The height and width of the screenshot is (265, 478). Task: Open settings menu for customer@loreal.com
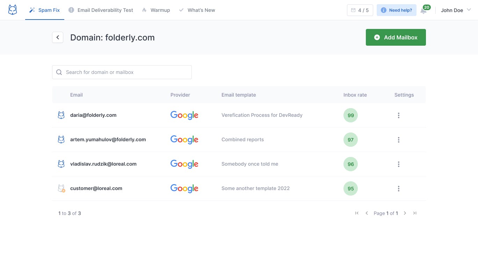pyautogui.click(x=399, y=188)
